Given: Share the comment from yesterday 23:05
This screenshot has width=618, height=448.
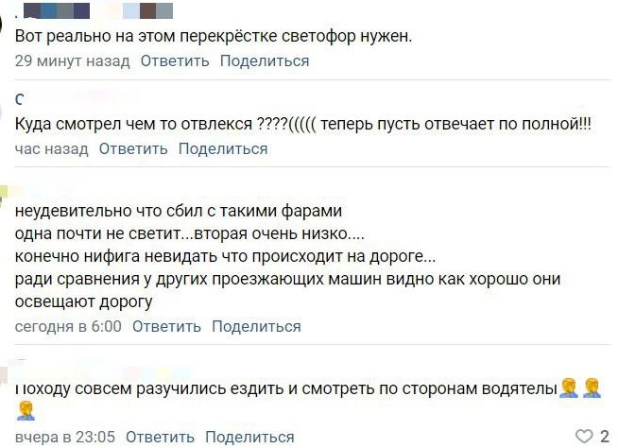Looking at the screenshot, I should 249,437.
